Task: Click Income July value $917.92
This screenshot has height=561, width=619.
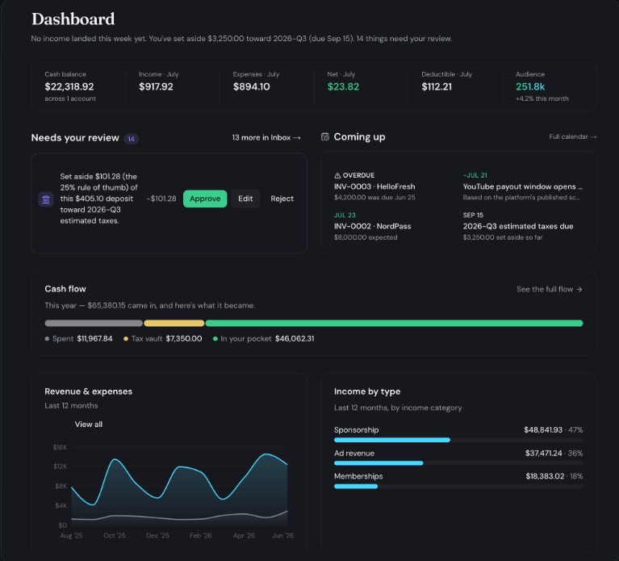Action: click(156, 86)
